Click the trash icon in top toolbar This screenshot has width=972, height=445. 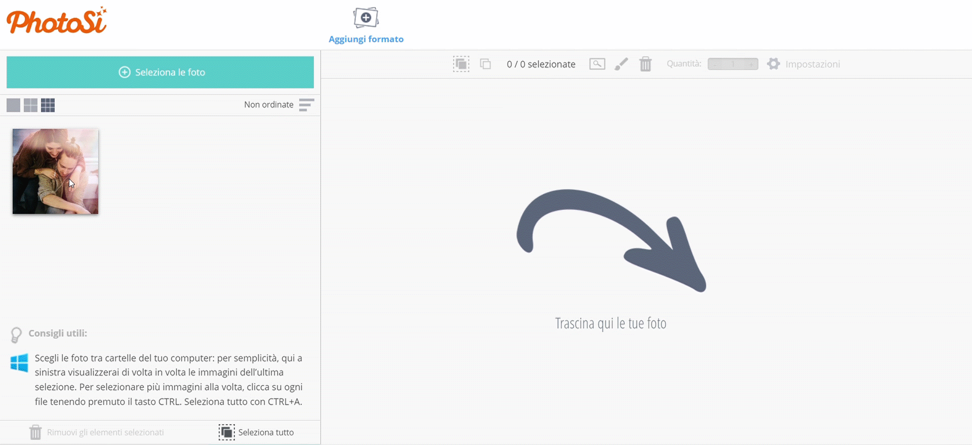[x=645, y=64]
